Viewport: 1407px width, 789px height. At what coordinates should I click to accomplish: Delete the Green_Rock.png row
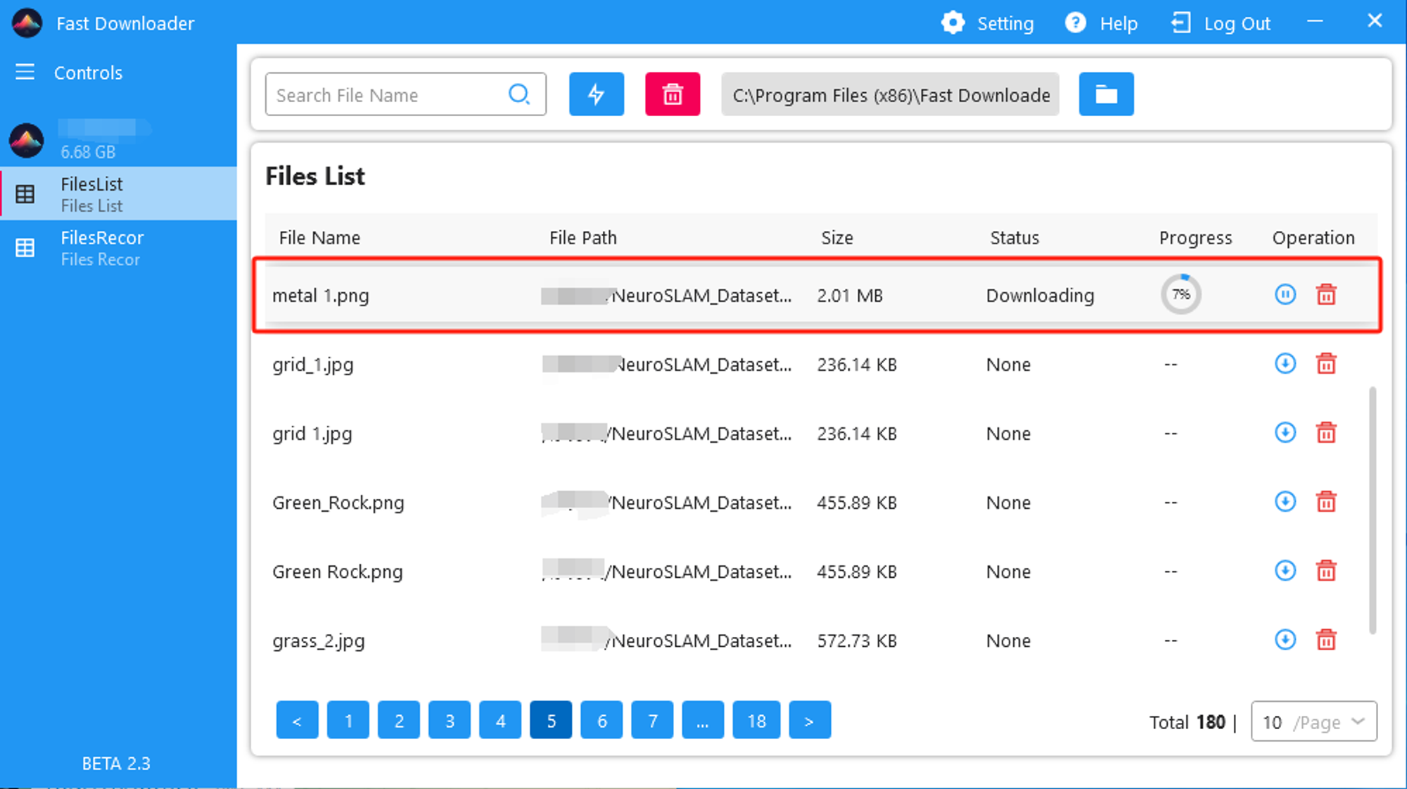1326,502
